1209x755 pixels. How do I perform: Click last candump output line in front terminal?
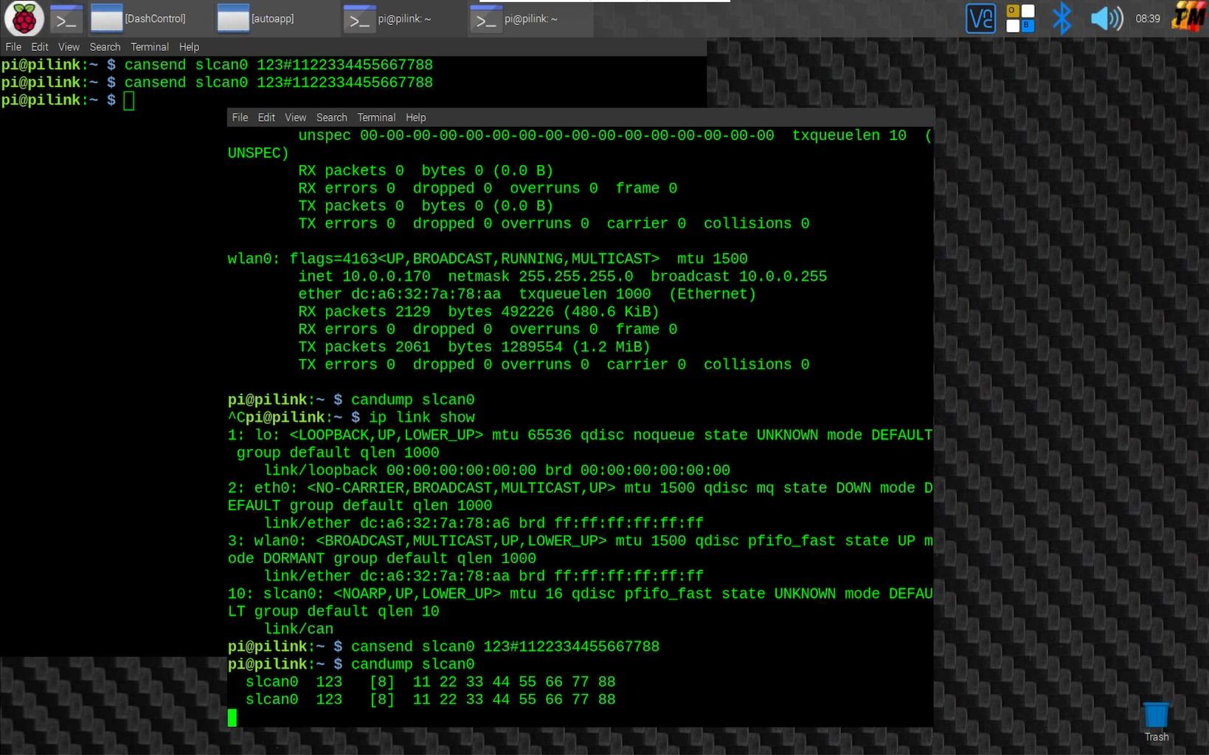point(431,700)
